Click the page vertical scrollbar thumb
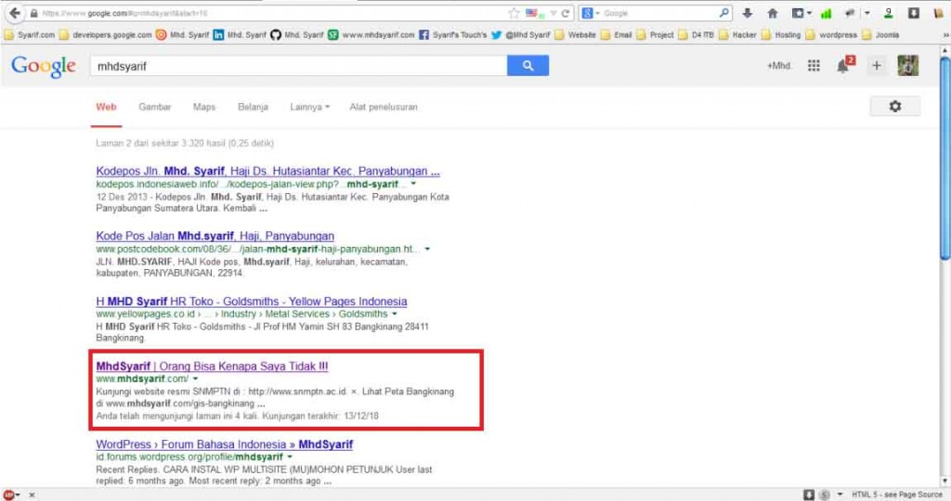The image size is (951, 501). [944, 158]
